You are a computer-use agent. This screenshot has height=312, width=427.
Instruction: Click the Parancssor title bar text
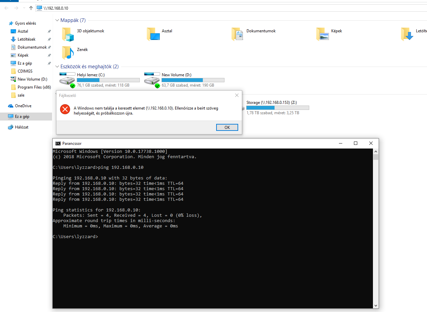point(72,144)
